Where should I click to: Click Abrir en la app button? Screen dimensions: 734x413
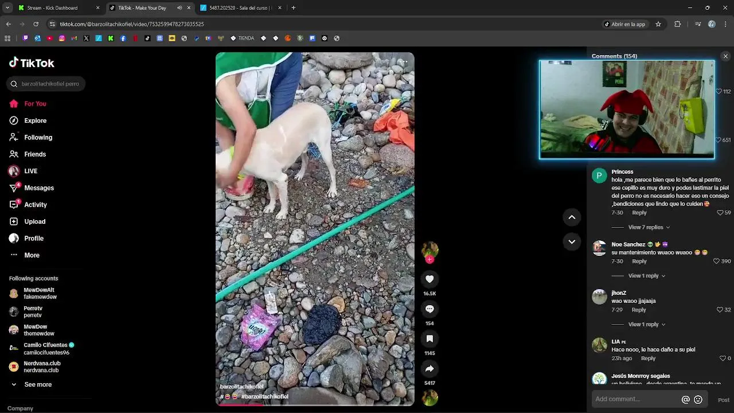coord(625,24)
